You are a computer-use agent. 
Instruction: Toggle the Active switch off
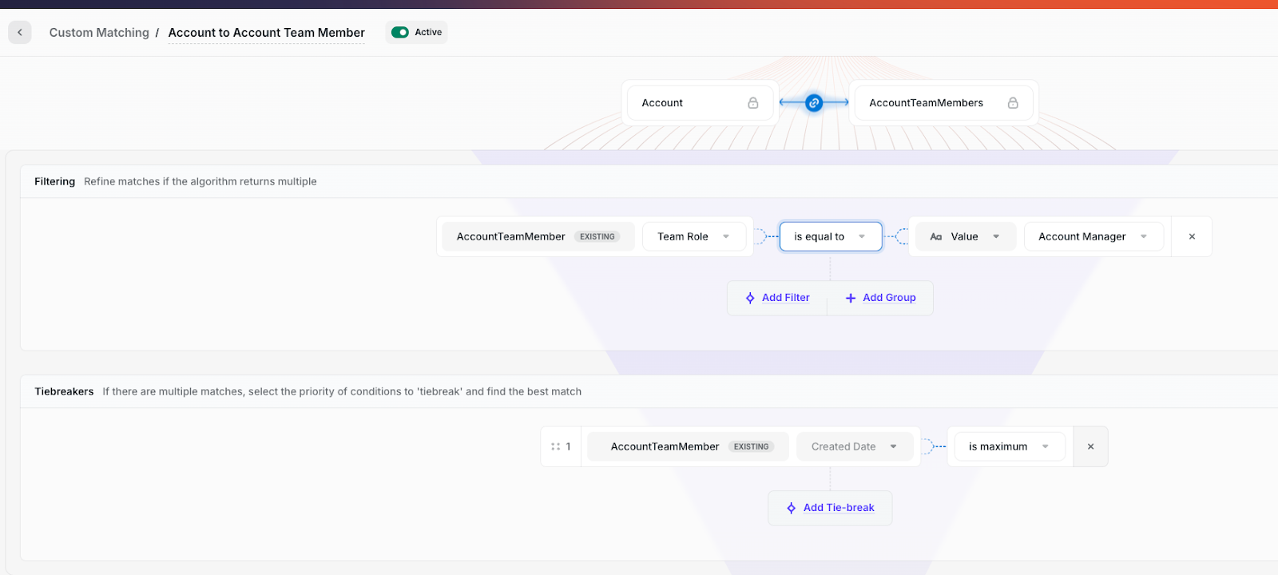coord(400,33)
